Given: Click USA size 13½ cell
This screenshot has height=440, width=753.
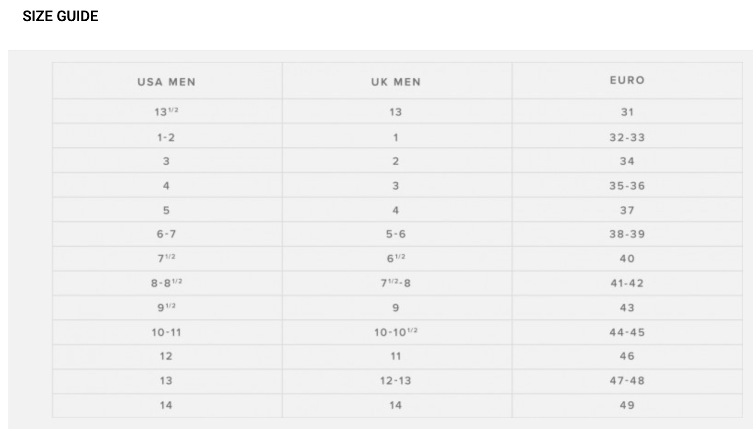Looking at the screenshot, I should pos(166,111).
